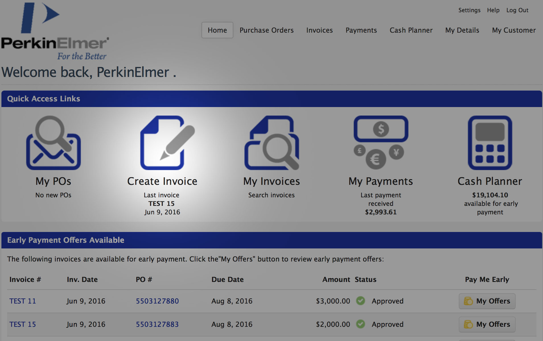Click the $2,000.00 amount cell
Screen dimensions: 543x341
pos(333,324)
